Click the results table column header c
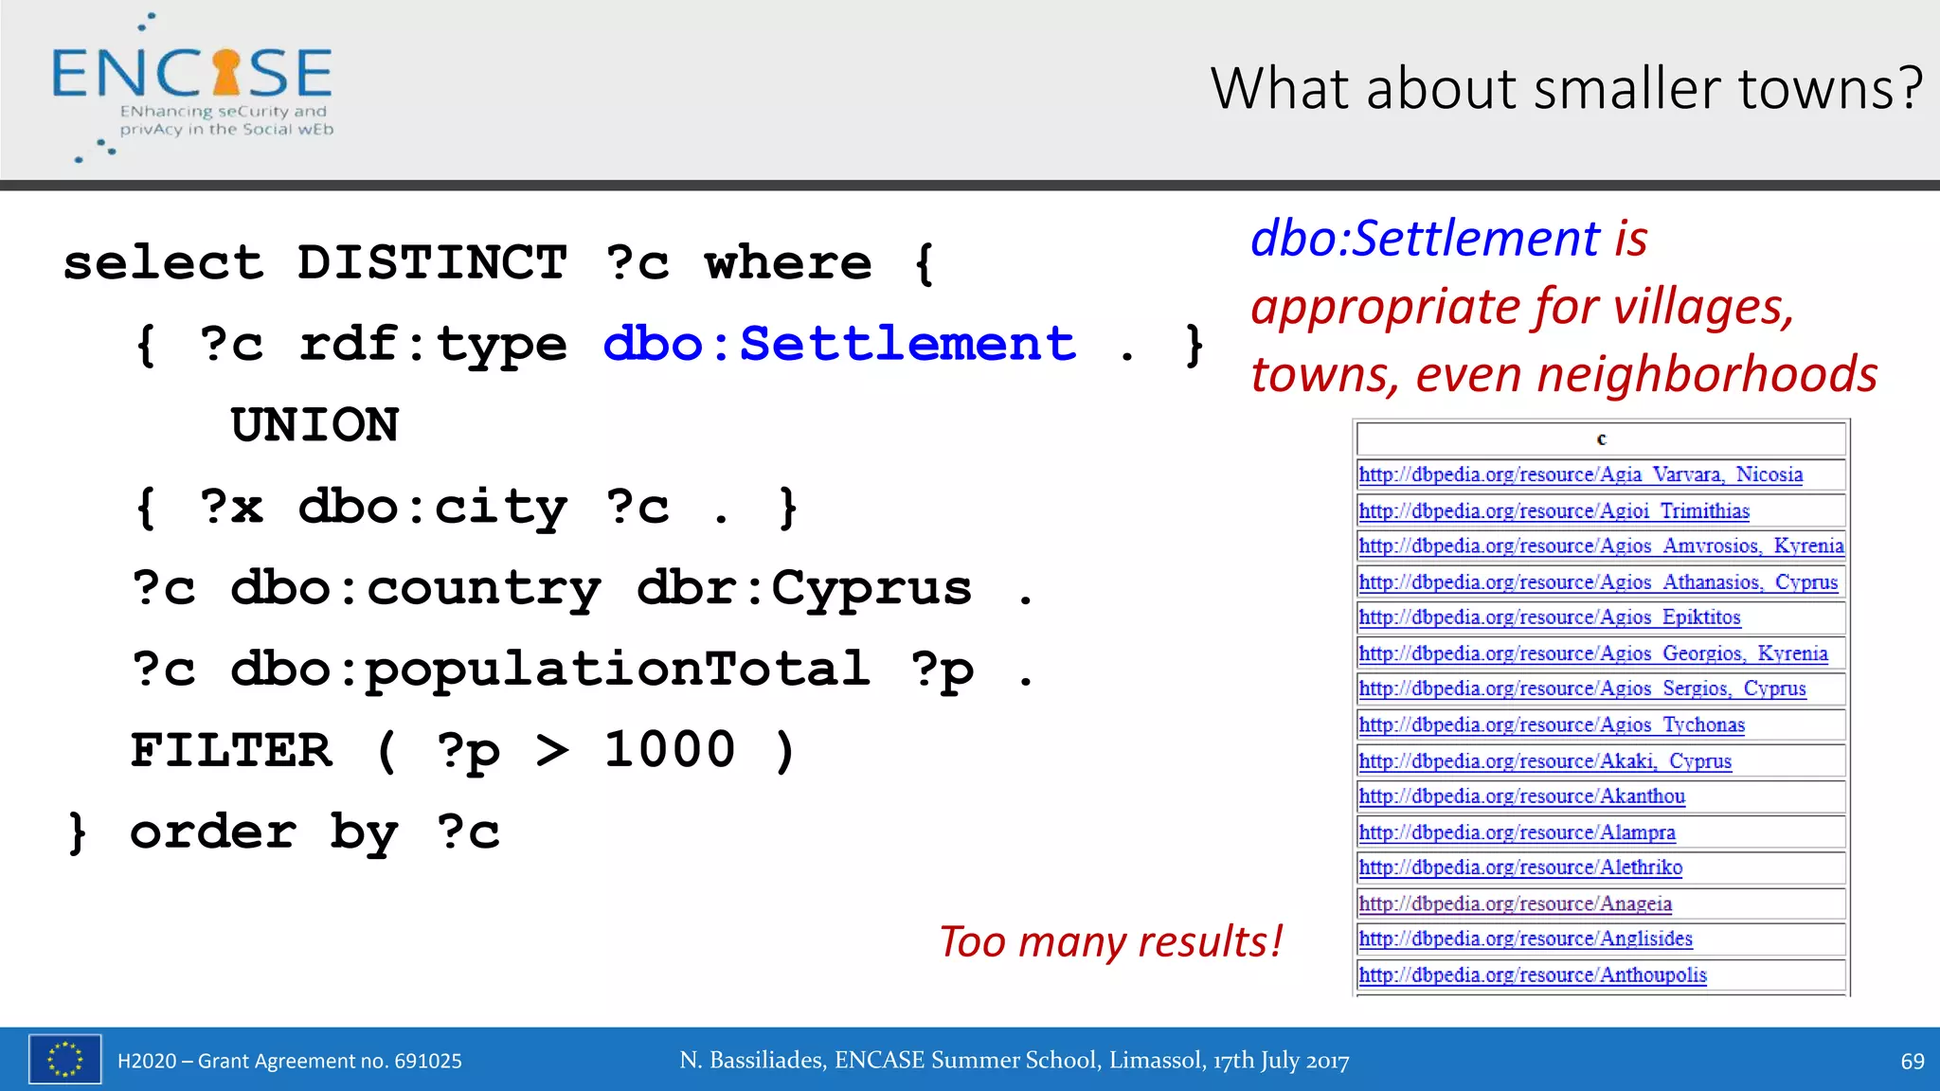The width and height of the screenshot is (1940, 1091). point(1601,438)
